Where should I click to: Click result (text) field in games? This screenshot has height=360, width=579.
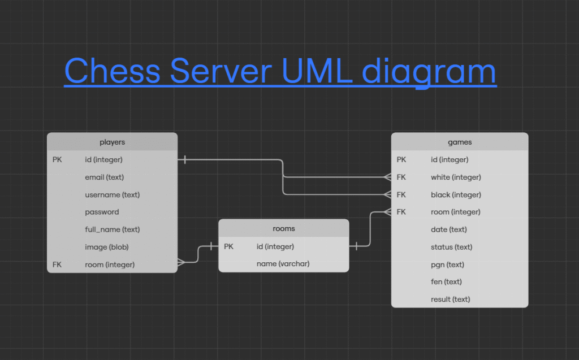(x=450, y=299)
